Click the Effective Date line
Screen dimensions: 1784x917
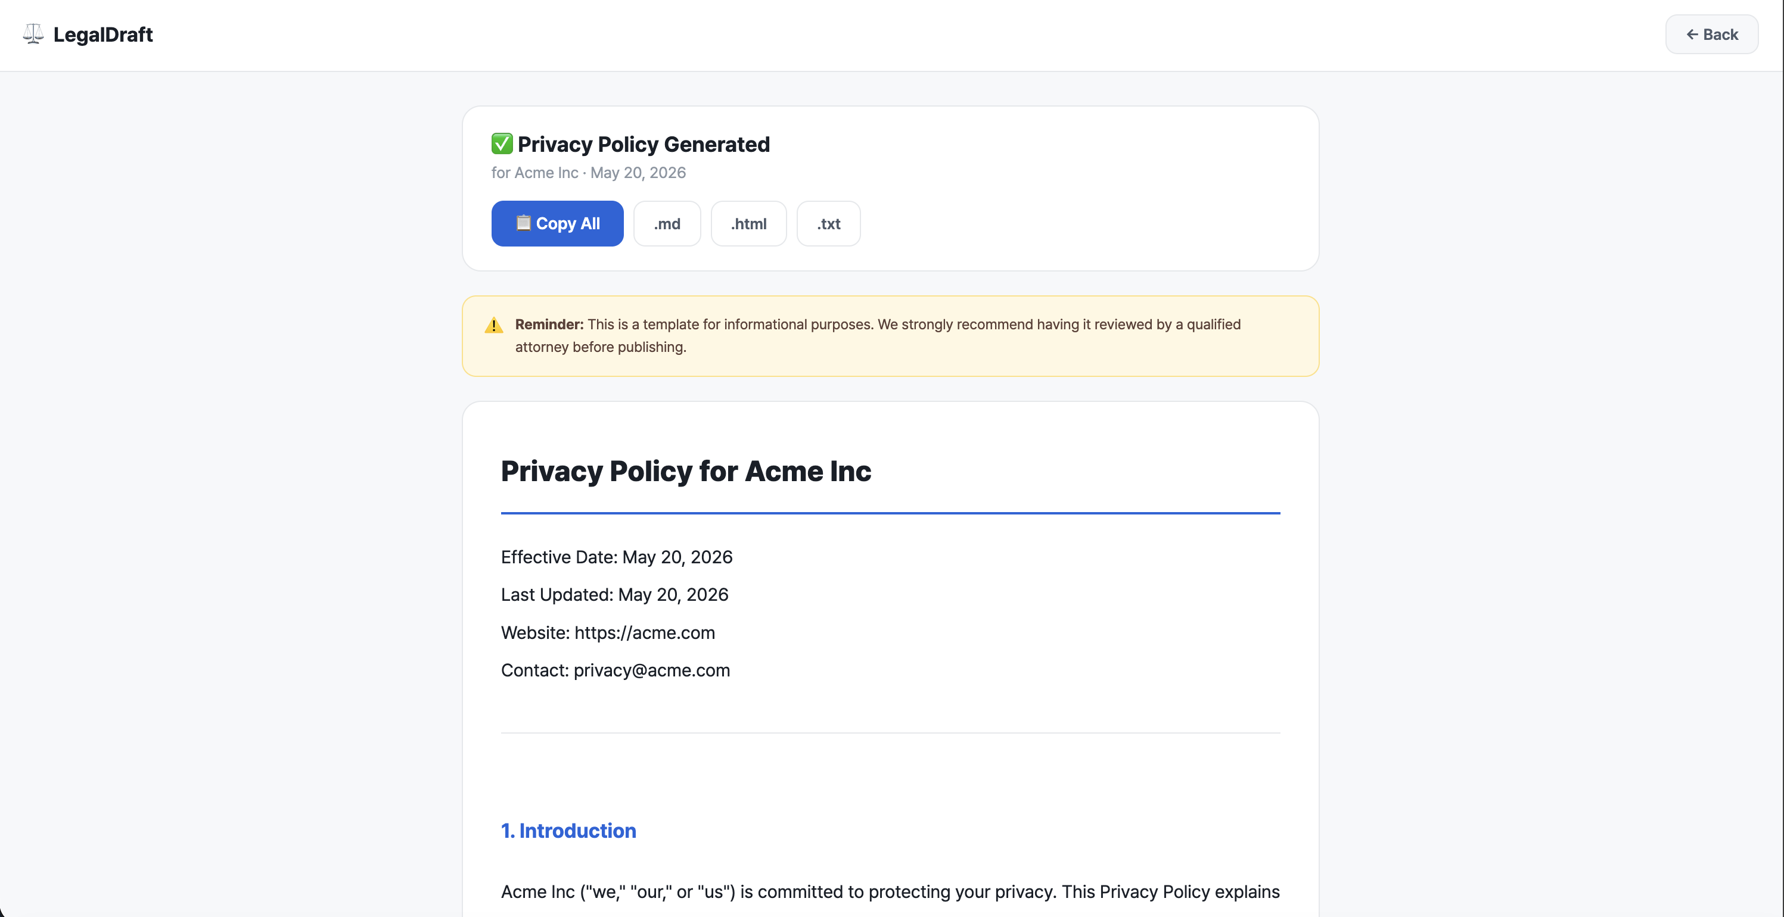(x=616, y=557)
